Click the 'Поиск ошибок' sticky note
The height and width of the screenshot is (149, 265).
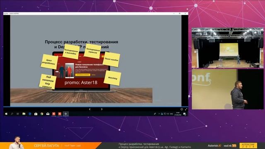click(111, 59)
